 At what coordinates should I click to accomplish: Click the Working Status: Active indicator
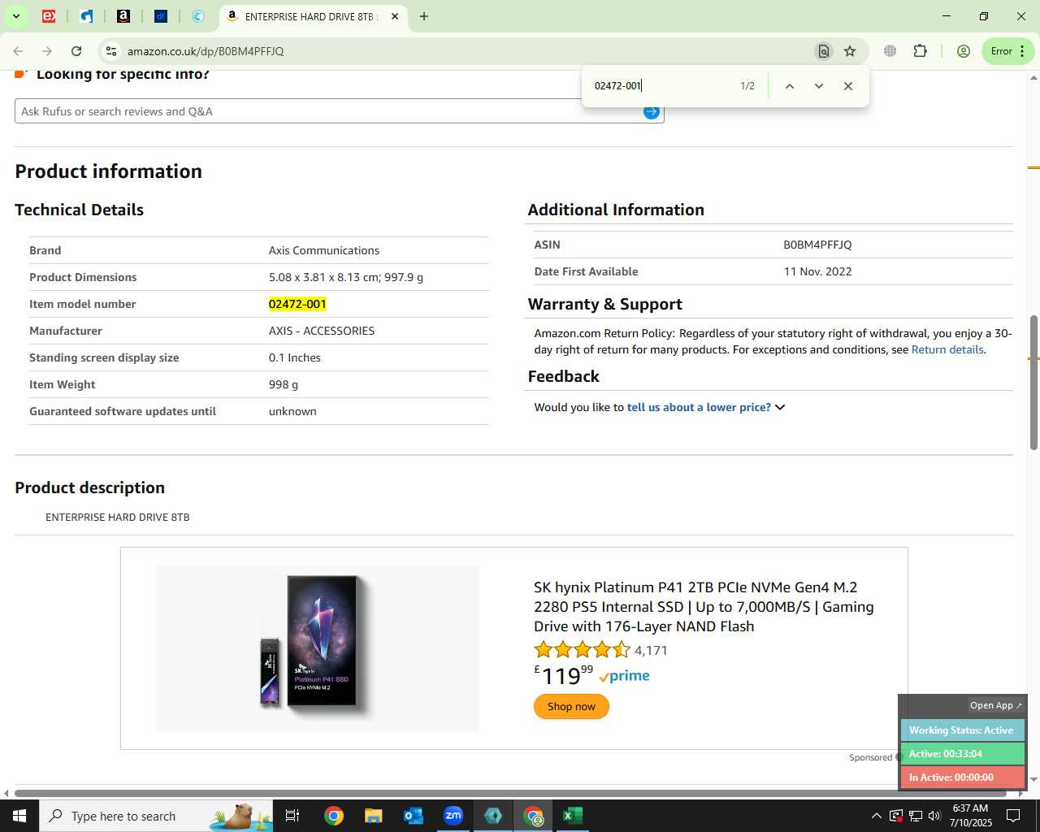[x=962, y=730]
